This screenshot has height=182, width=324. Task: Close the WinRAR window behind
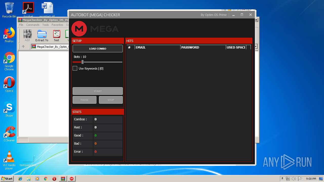tap(256, 20)
